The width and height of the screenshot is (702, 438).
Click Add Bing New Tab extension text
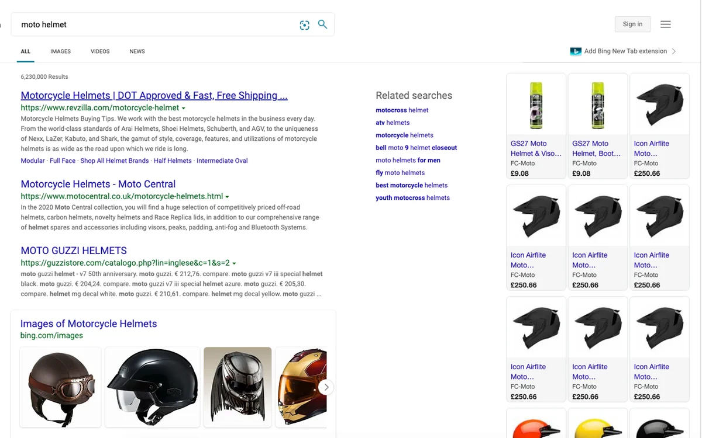pyautogui.click(x=625, y=51)
